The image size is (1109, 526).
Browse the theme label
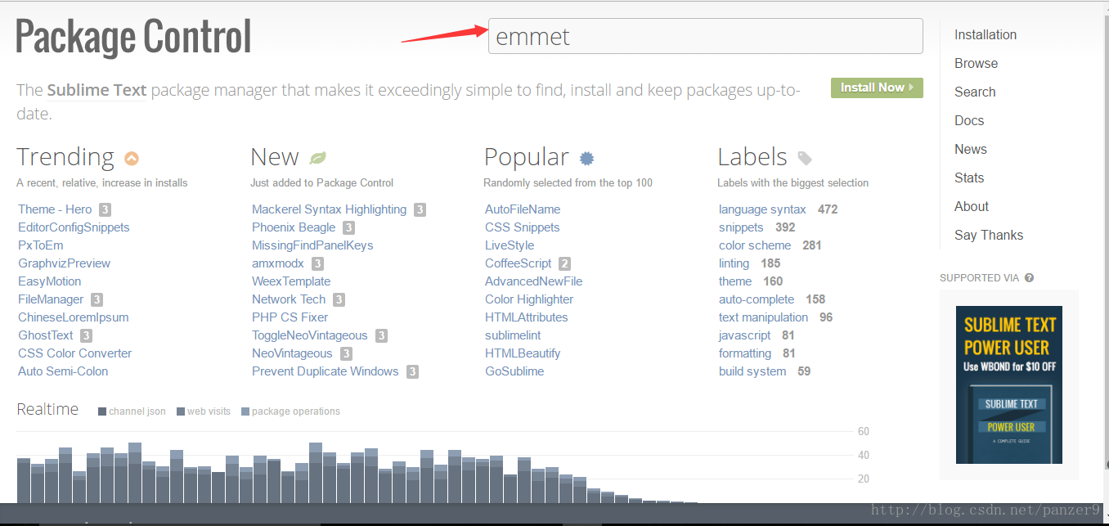coord(735,281)
